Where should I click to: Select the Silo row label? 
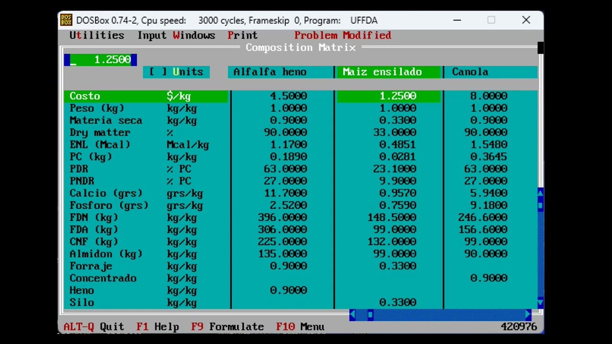[x=82, y=302]
